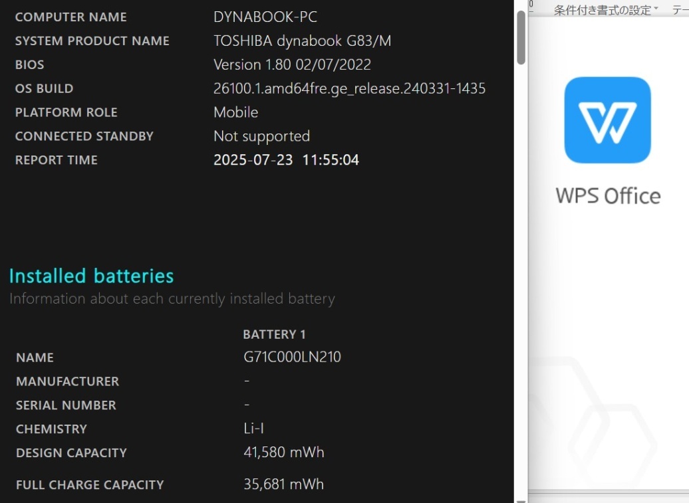The height and width of the screenshot is (503, 689).
Task: Click the DYNABOOK-PC computer name value
Action: (265, 17)
